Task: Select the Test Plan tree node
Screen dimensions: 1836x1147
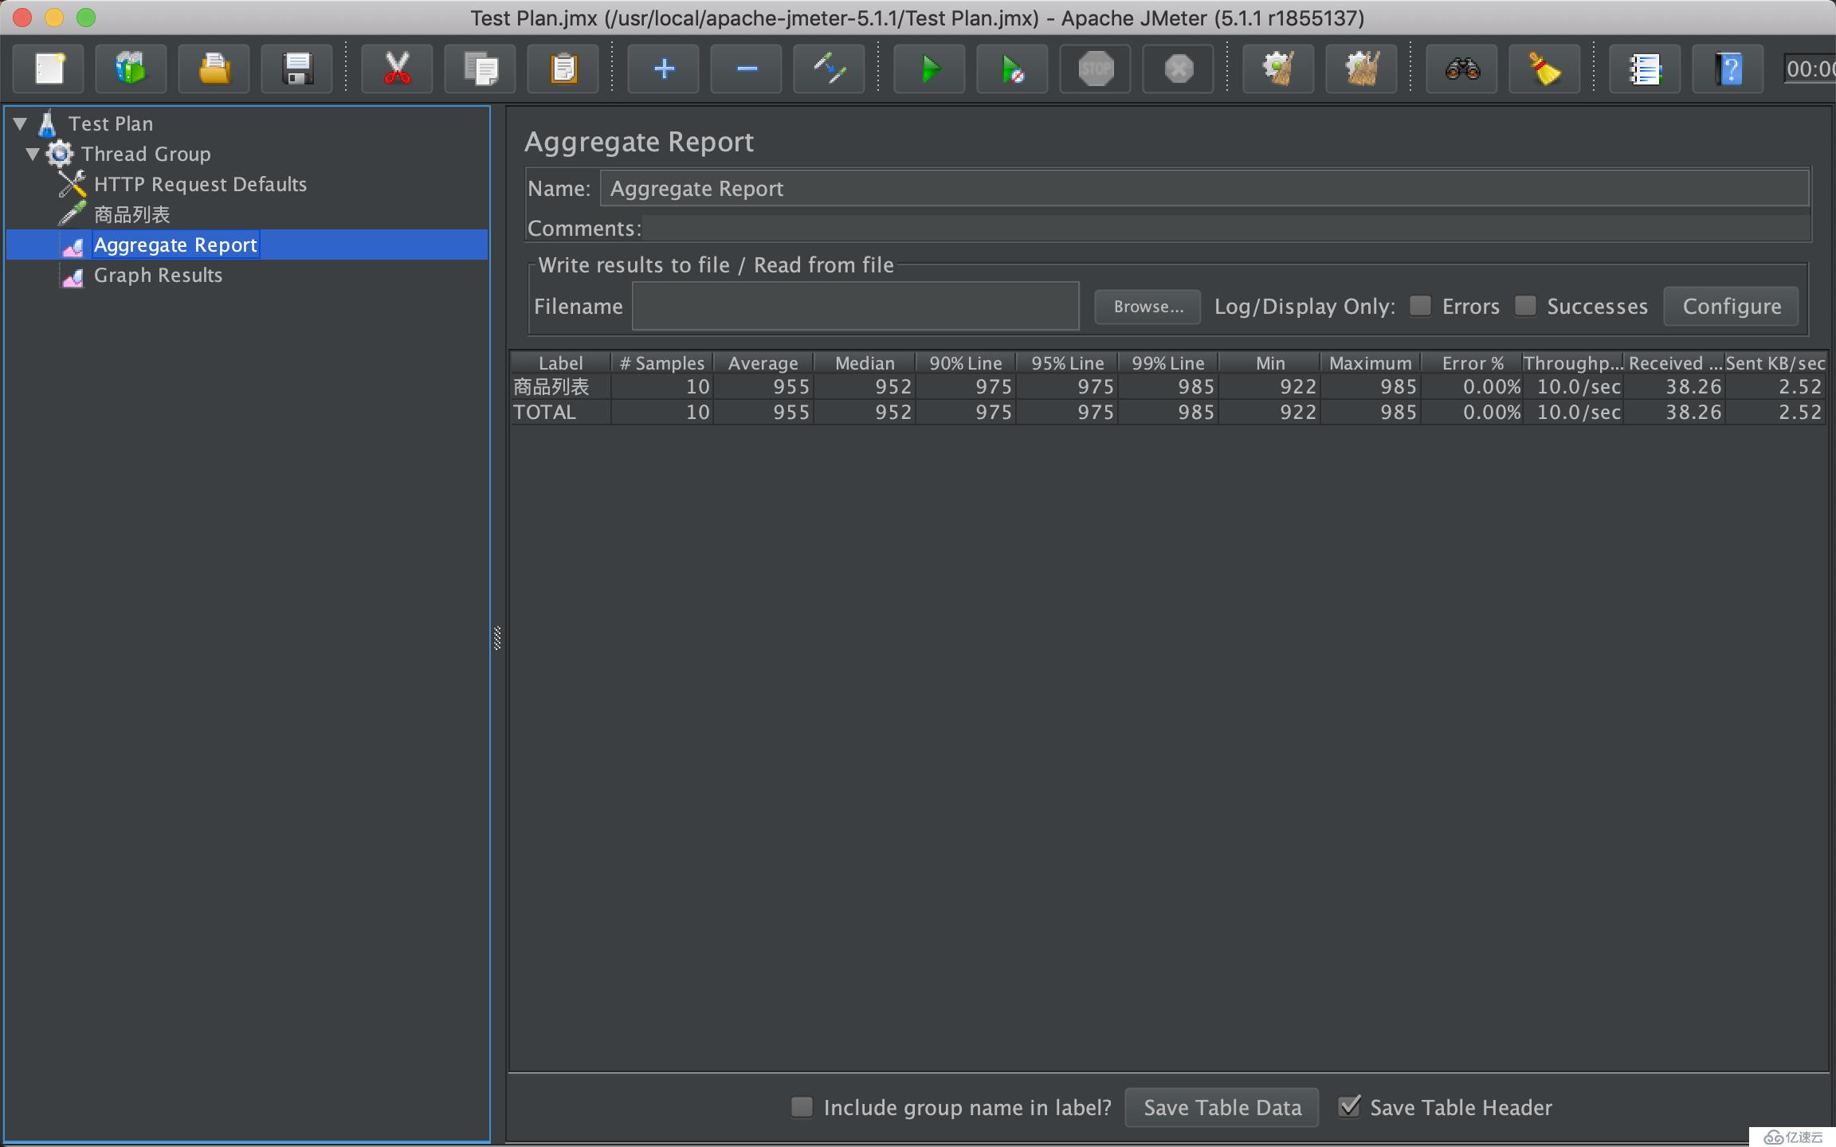Action: (110, 123)
